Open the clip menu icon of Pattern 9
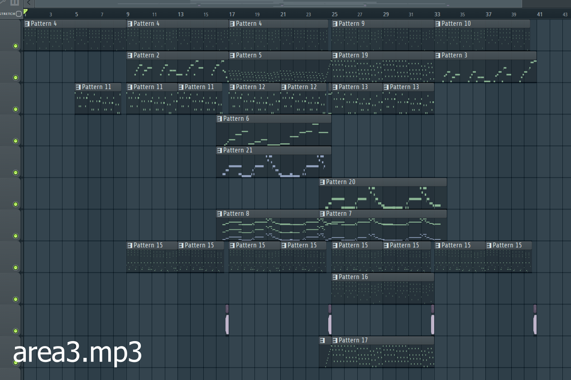The width and height of the screenshot is (571, 380). pos(335,24)
